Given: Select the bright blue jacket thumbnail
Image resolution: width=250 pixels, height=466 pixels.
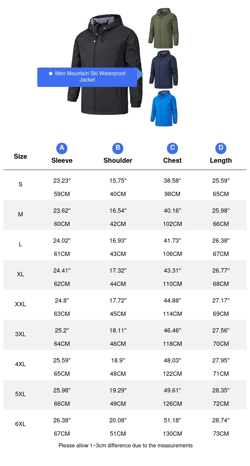Looking at the screenshot, I should click(x=163, y=109).
